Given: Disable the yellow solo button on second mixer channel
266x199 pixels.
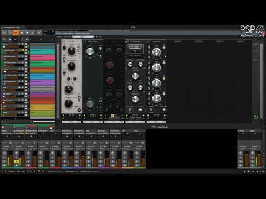Looking at the screenshot, I should 16,161.
